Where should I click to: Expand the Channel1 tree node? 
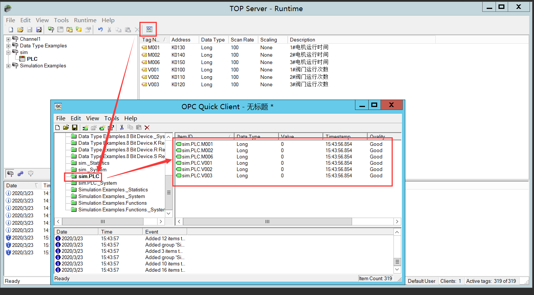coord(9,39)
